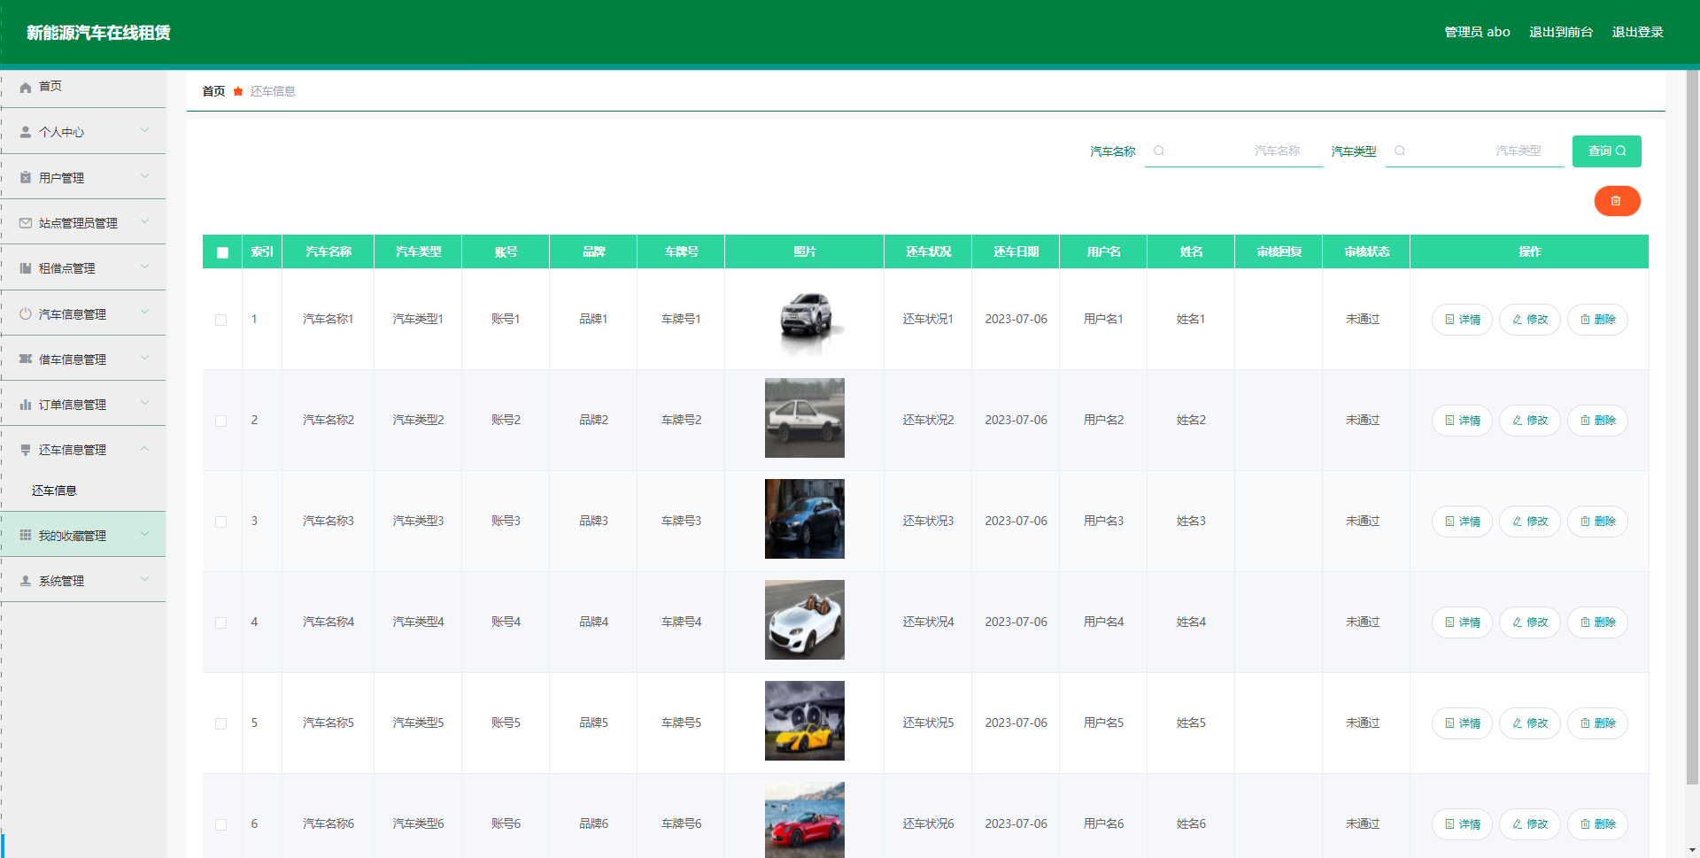
Task: Click 退出登录 in the header
Action: 1637,32
